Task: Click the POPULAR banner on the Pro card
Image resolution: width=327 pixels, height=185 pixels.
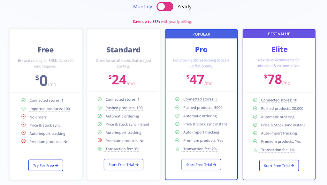Action: click(201, 34)
